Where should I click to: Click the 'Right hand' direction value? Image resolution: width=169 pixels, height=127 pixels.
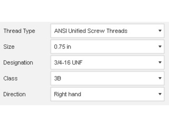tap(67, 94)
